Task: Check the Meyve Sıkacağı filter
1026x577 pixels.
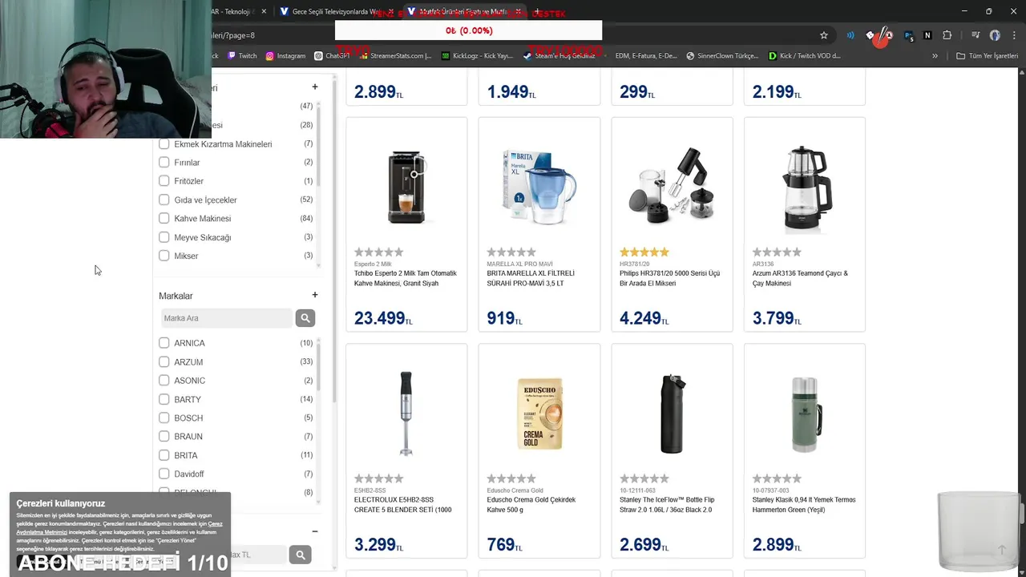Action: click(164, 237)
